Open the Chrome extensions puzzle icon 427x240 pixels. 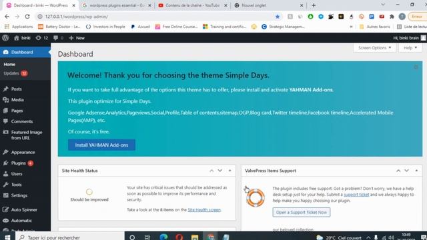[392, 17]
